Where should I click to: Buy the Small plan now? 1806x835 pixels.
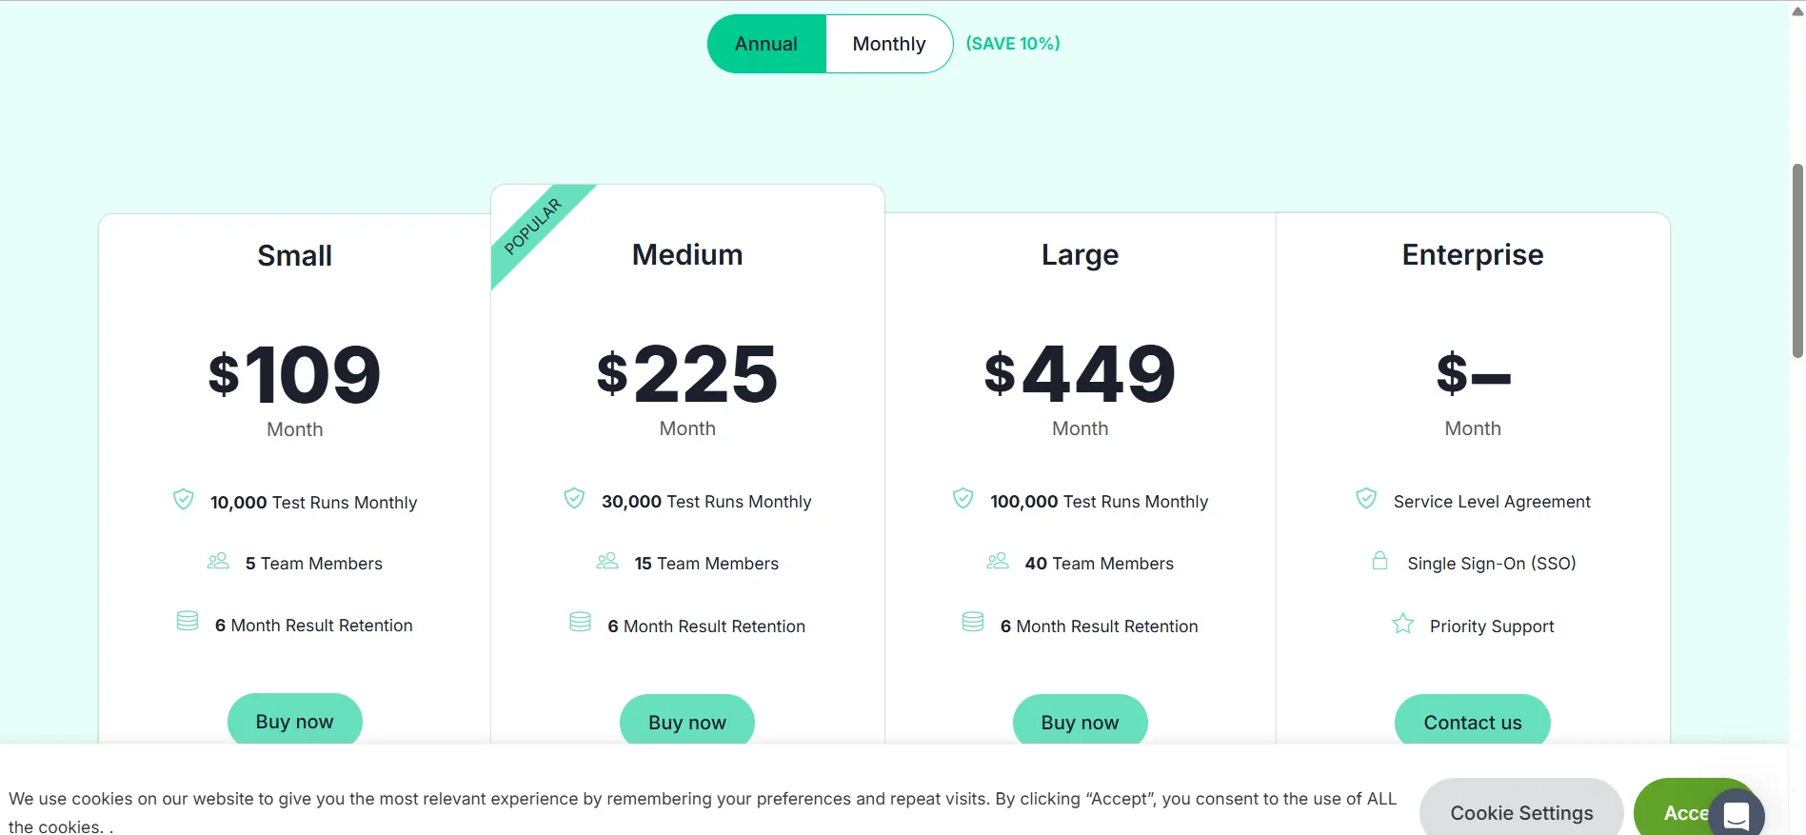(294, 721)
